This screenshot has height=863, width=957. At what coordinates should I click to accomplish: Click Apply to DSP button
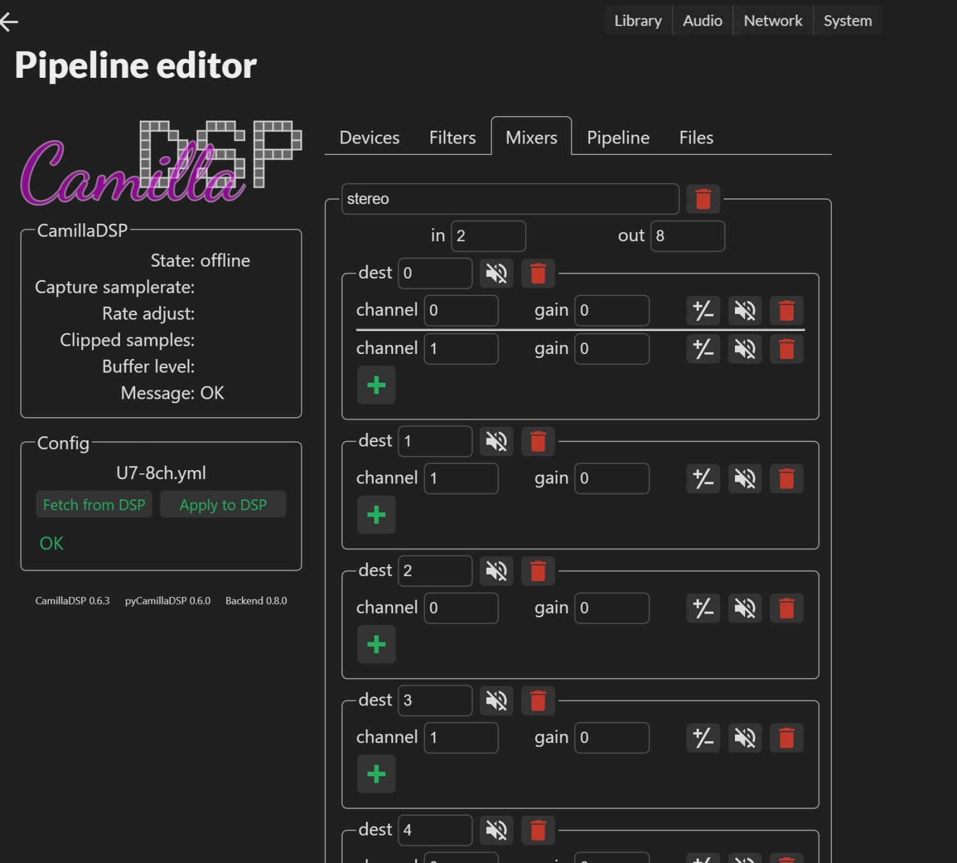point(223,505)
